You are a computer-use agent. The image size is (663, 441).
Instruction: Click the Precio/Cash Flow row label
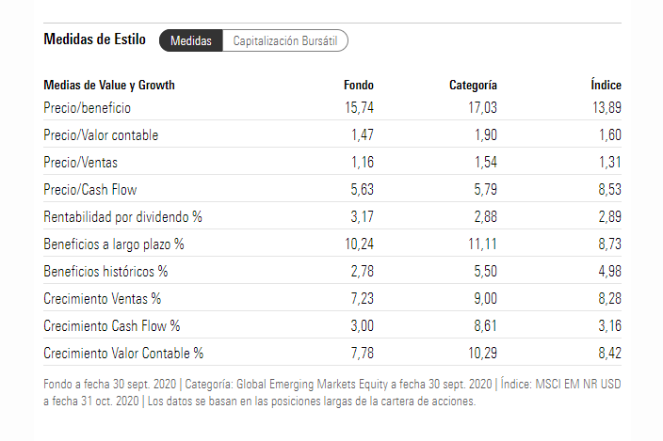(90, 190)
